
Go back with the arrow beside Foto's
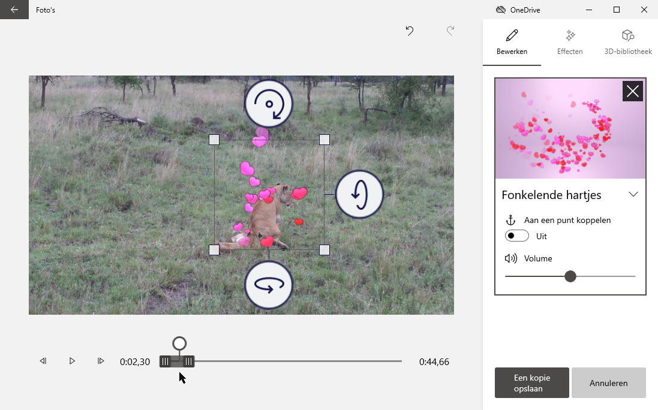pos(14,10)
